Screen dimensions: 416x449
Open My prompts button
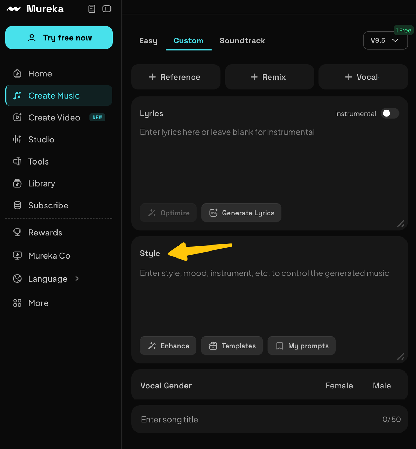301,346
